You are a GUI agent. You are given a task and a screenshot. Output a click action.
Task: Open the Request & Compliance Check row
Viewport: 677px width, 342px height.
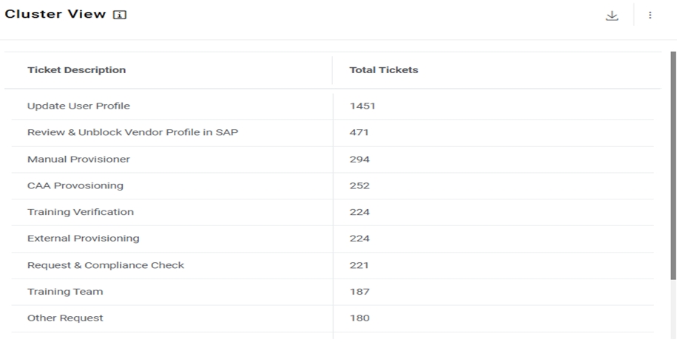[x=106, y=265]
